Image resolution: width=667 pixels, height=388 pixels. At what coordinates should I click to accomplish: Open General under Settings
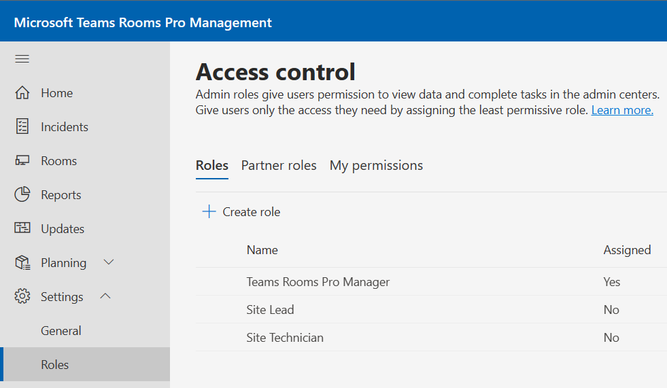(61, 331)
